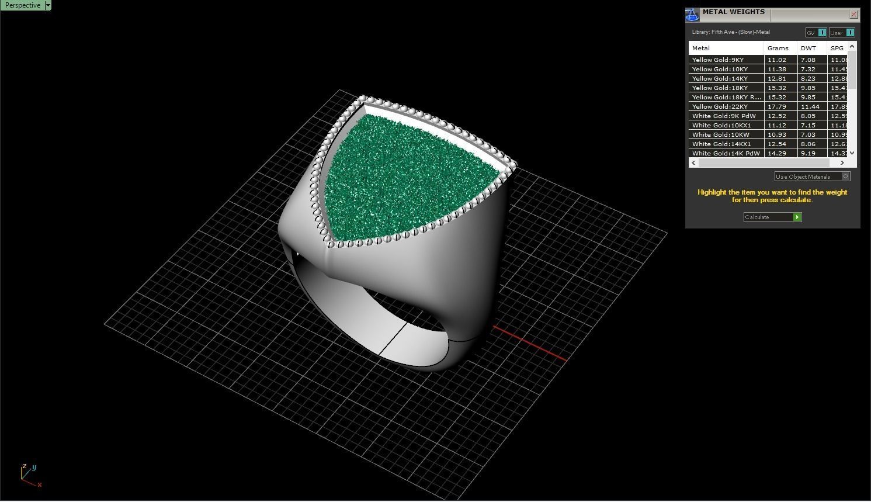Viewport: 871px width, 502px height.
Task: Select the Yellow Gold:18KY row
Action: point(768,88)
